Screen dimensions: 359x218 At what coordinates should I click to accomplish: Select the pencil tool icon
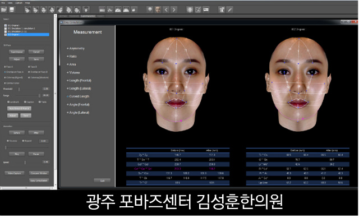coord(229,10)
